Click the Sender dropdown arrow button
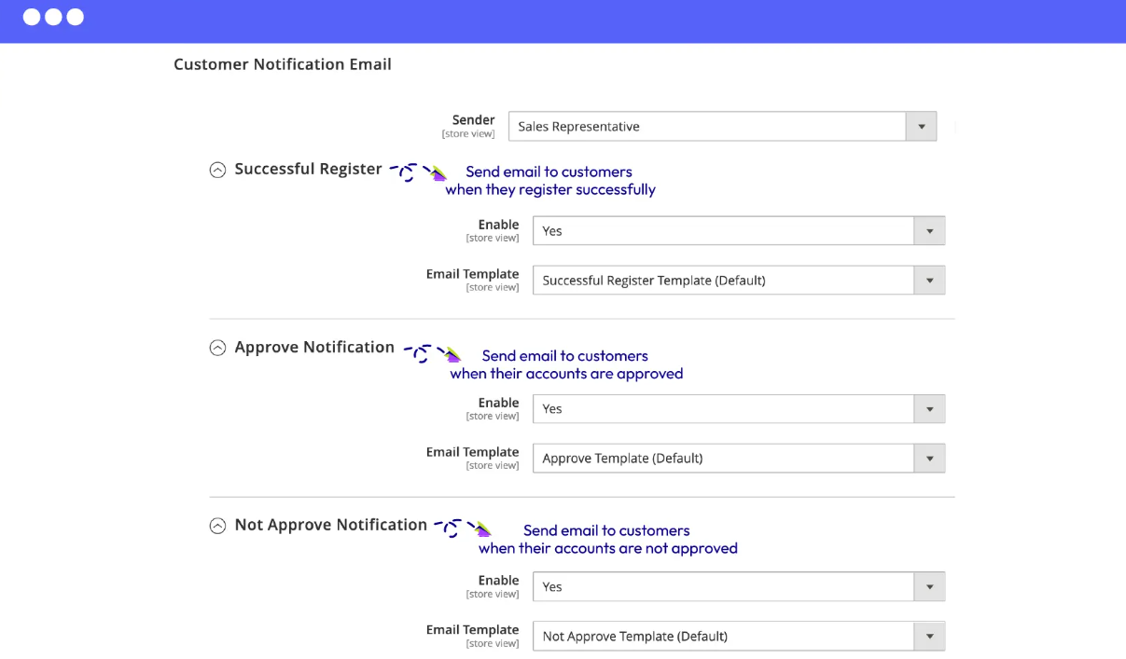The width and height of the screenshot is (1126, 659). 921,127
